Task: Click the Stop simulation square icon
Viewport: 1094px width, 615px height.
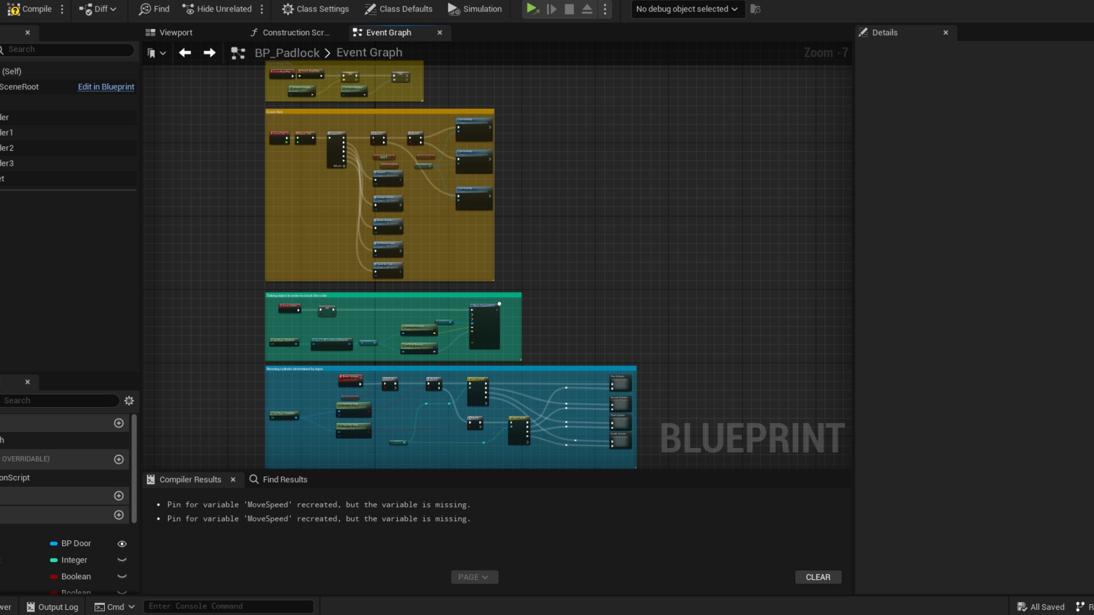Action: coord(569,9)
